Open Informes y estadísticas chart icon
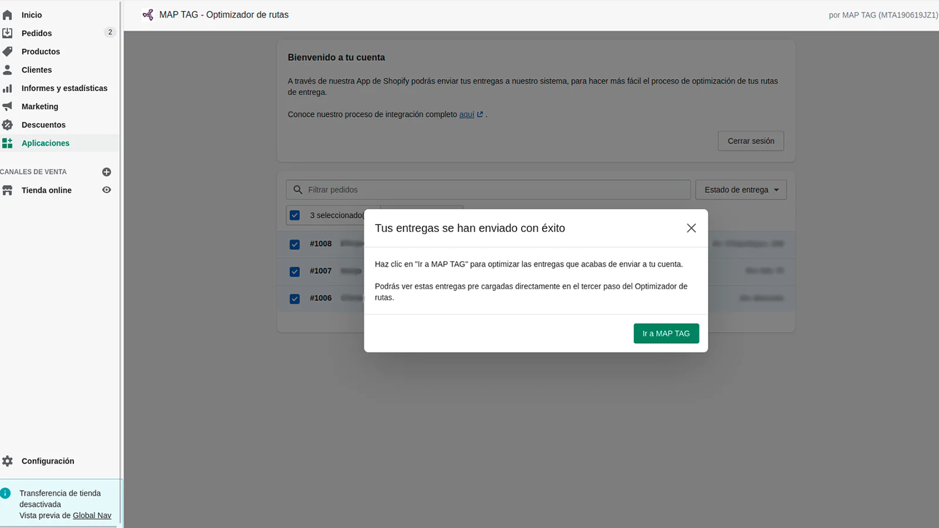The width and height of the screenshot is (939, 528). pyautogui.click(x=8, y=88)
